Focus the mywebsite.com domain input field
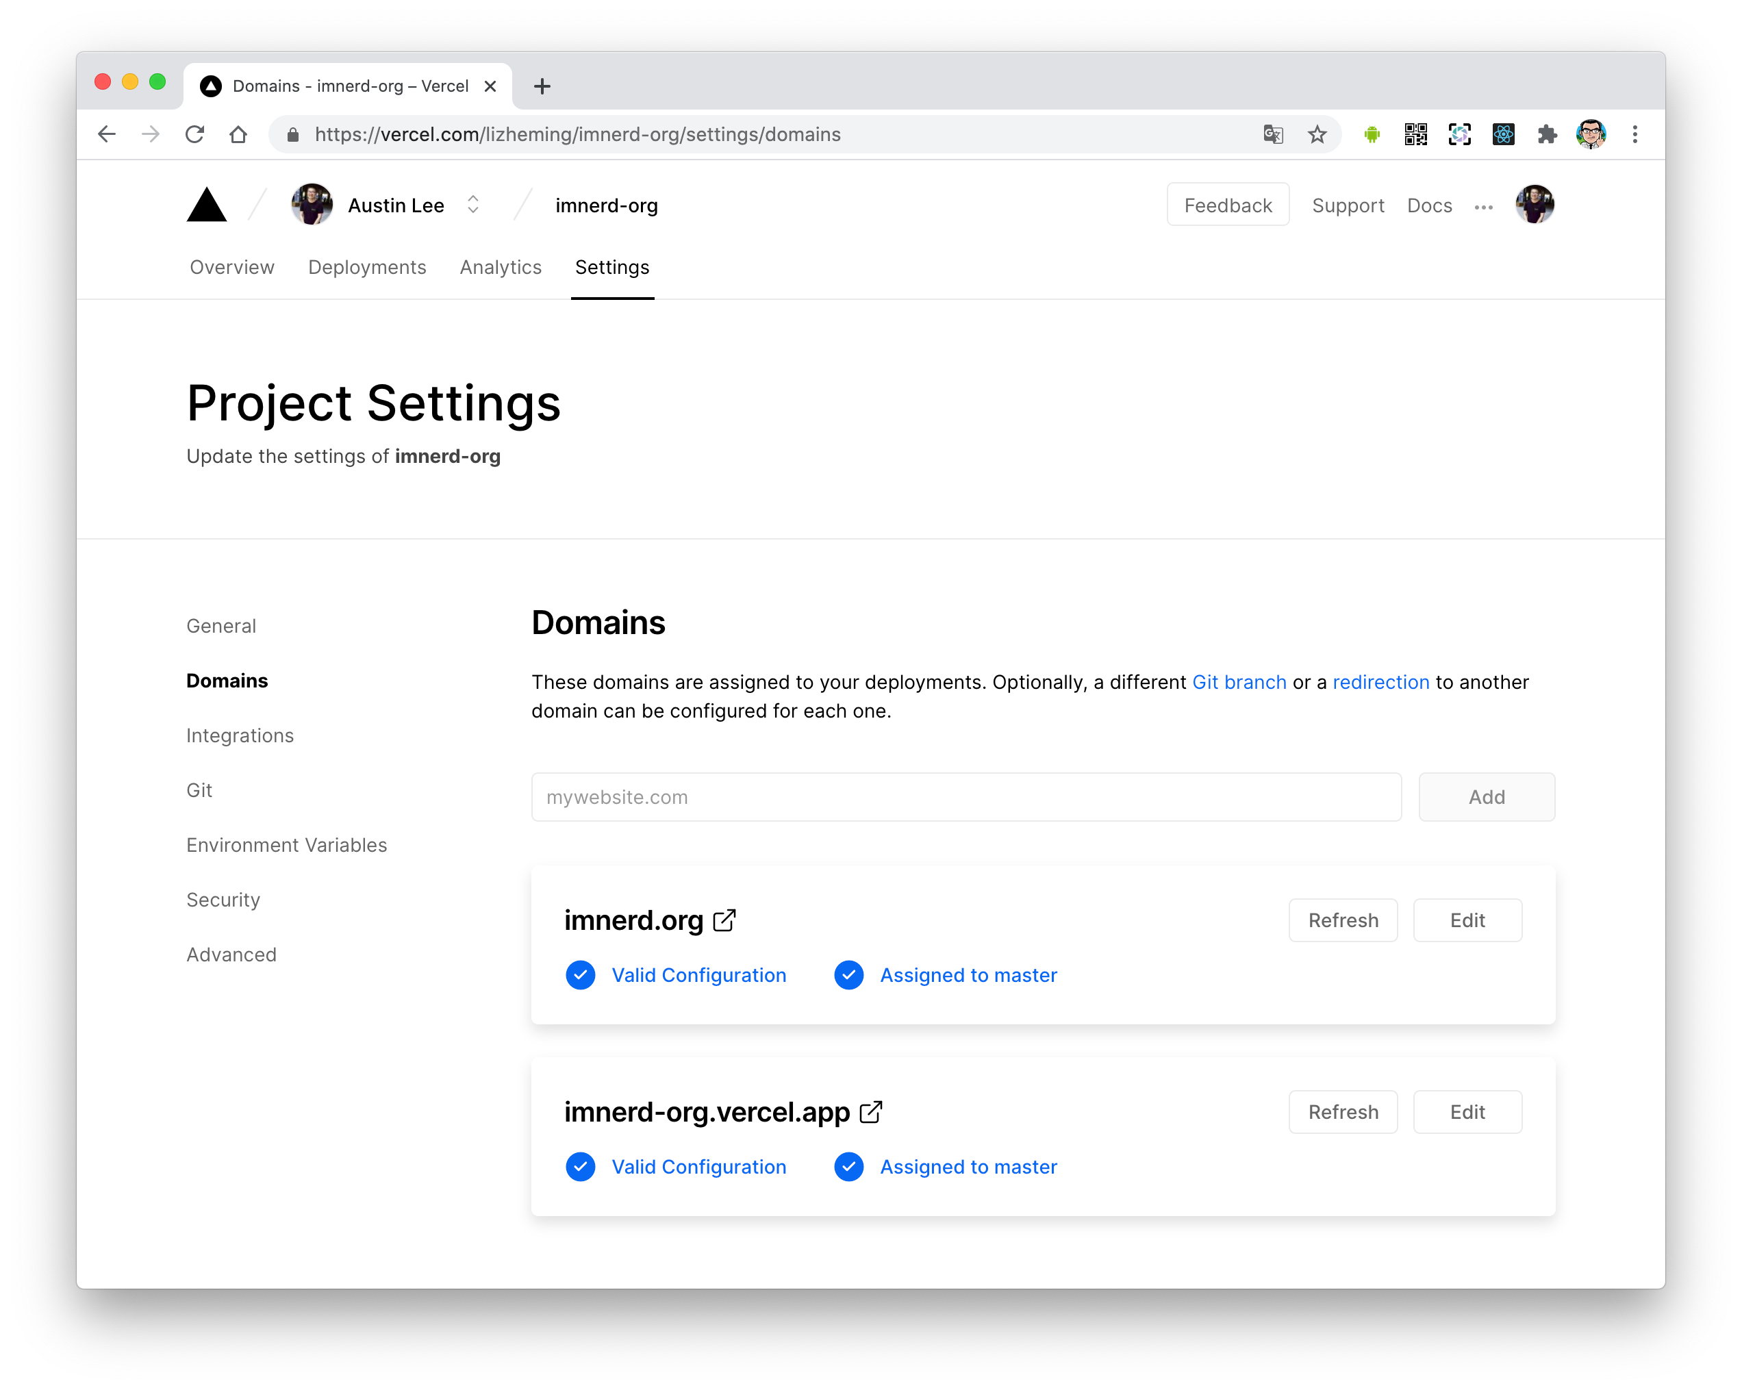The image size is (1742, 1390). pos(965,797)
